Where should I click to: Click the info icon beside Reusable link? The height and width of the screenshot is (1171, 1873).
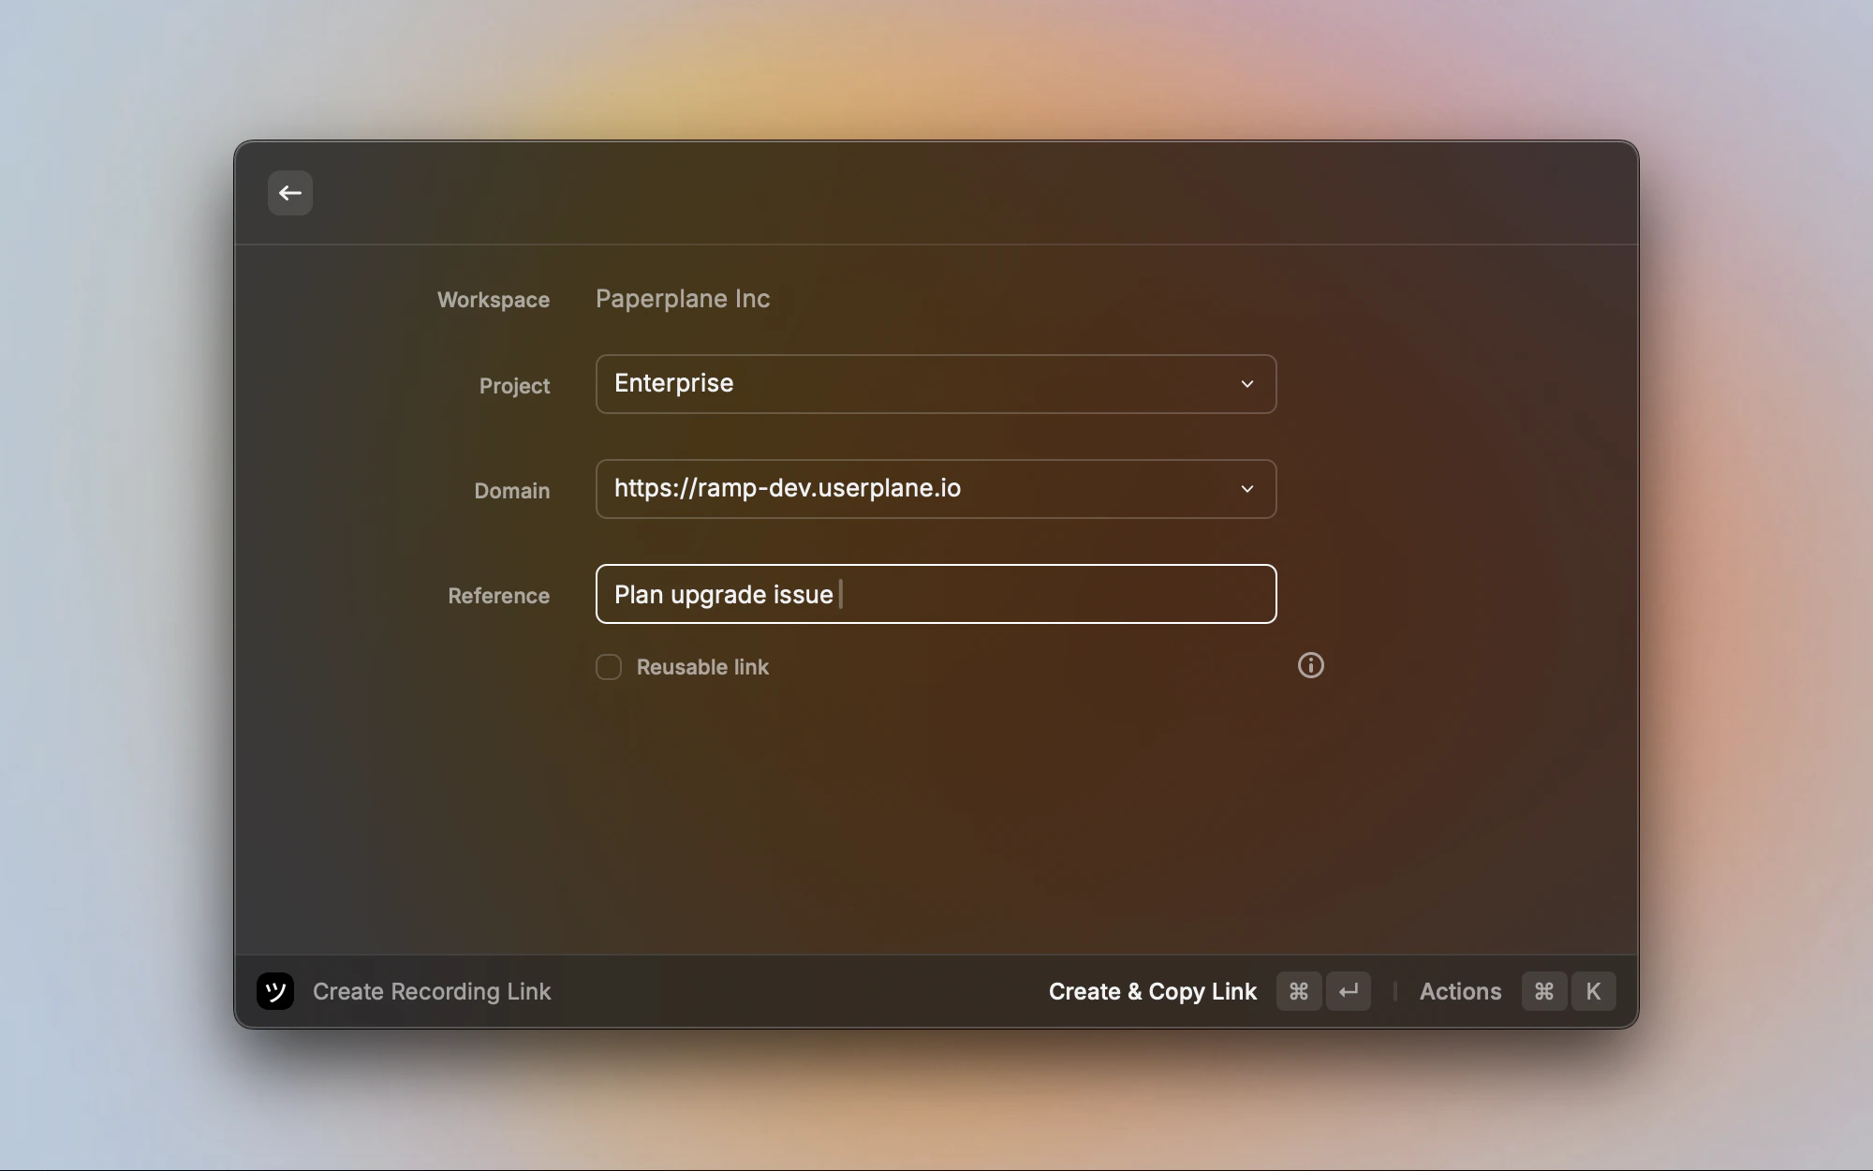click(x=1310, y=665)
